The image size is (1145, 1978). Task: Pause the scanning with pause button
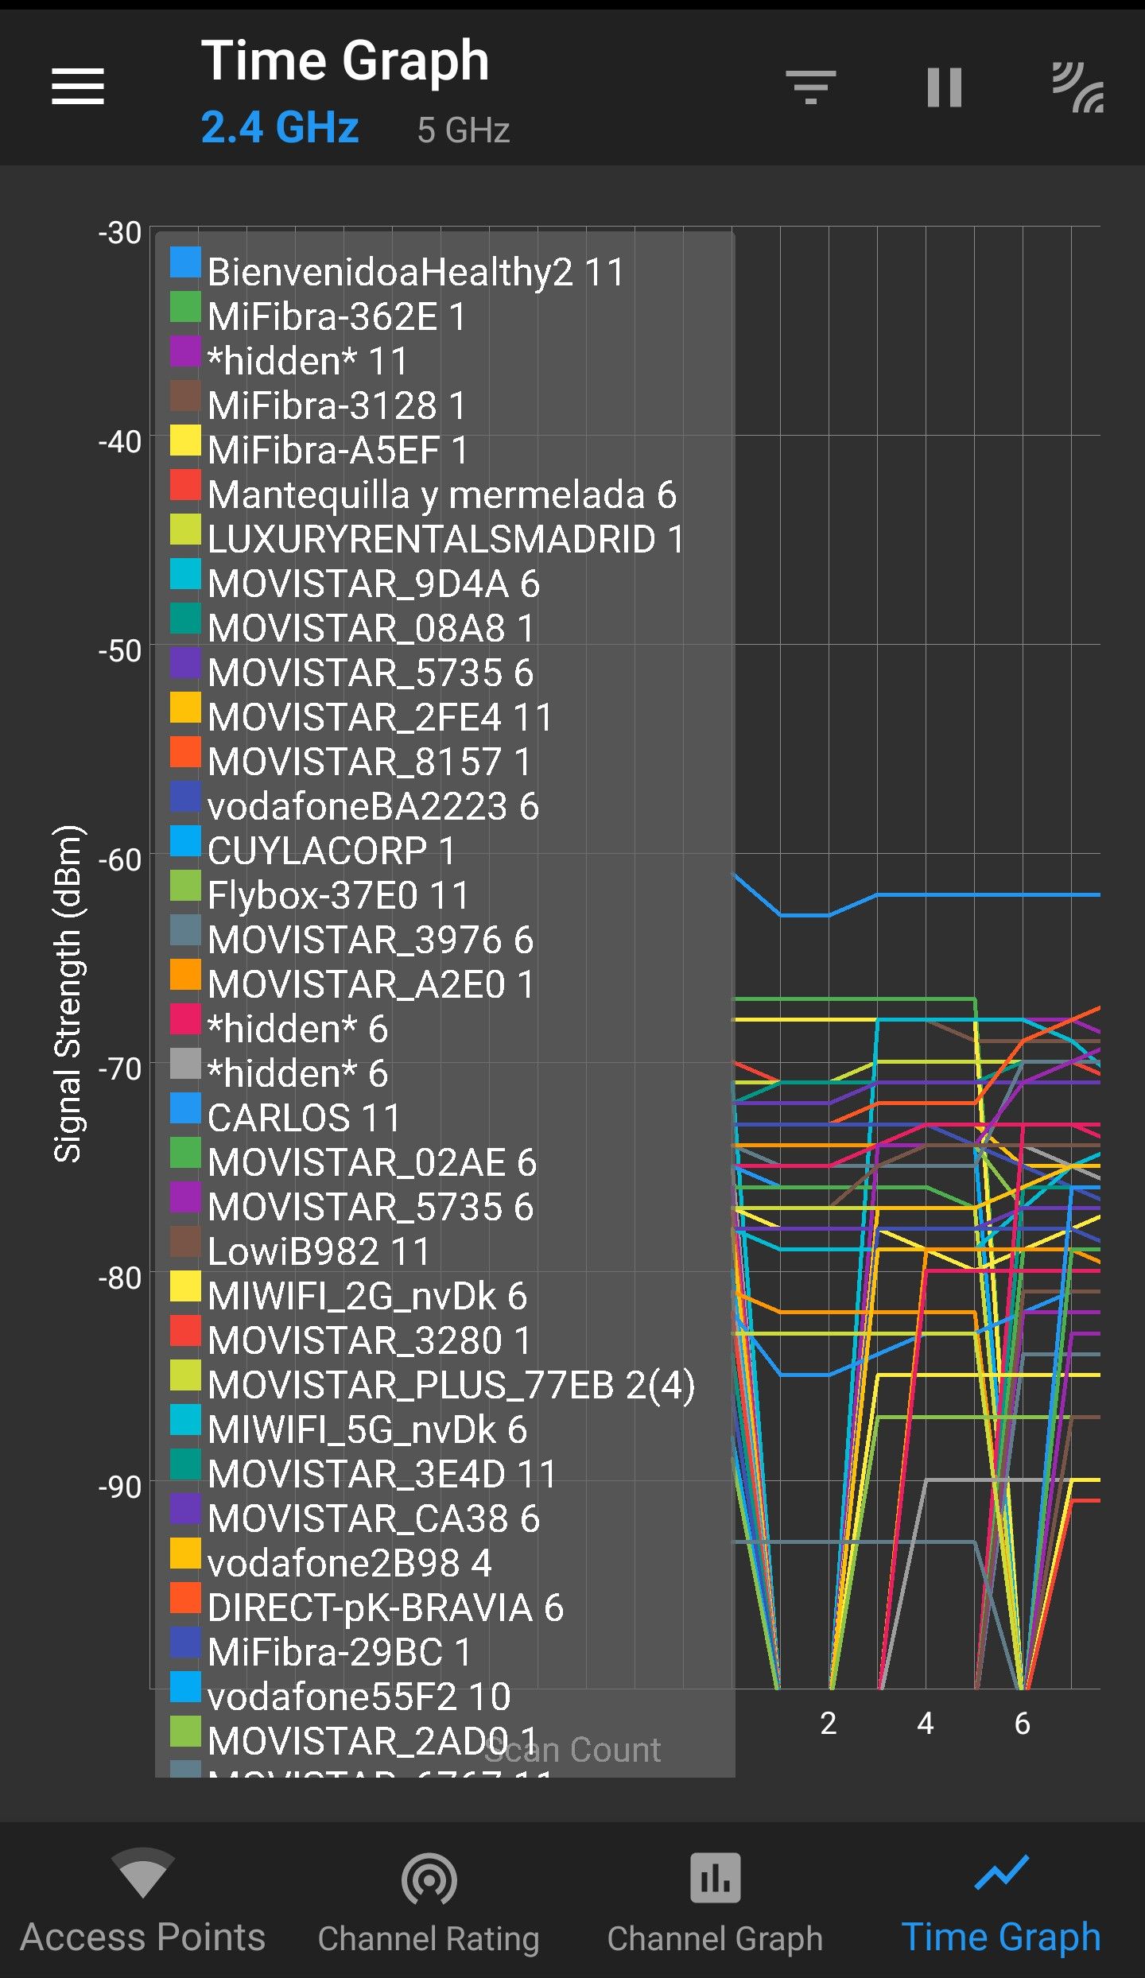[x=945, y=87]
